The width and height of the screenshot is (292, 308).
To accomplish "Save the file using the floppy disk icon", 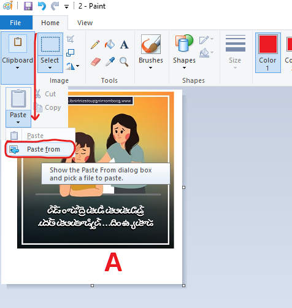I will click(x=28, y=6).
